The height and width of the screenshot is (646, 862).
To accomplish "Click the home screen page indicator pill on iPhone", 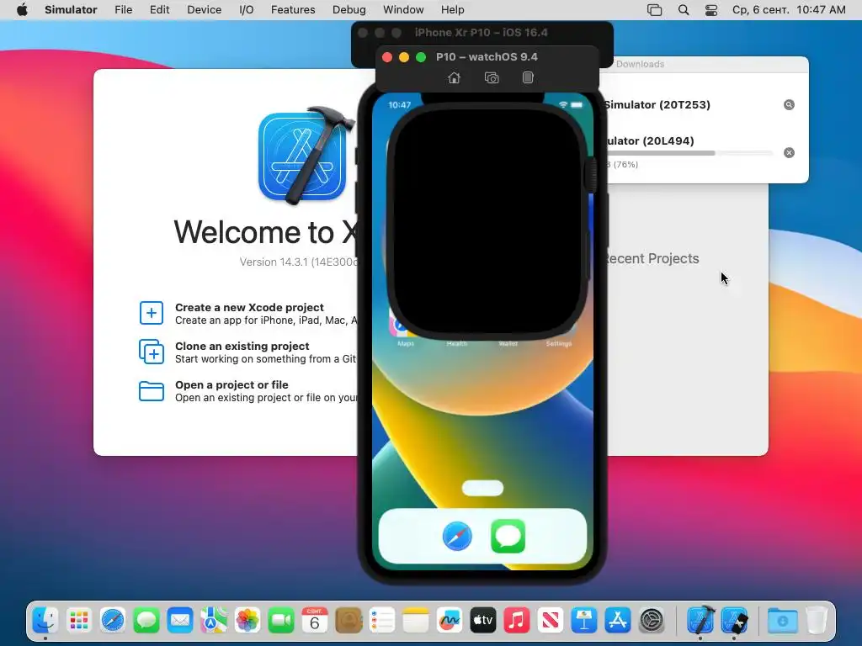I will click(x=482, y=488).
